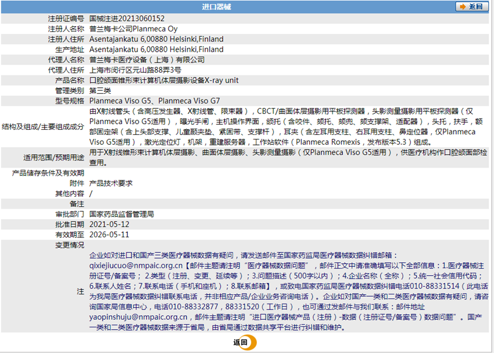Open the 产品技术要求 attachment text

[x=111, y=183]
